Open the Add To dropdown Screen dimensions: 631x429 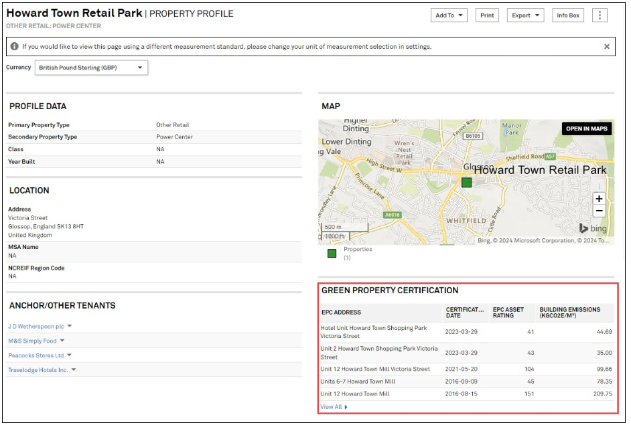click(449, 15)
